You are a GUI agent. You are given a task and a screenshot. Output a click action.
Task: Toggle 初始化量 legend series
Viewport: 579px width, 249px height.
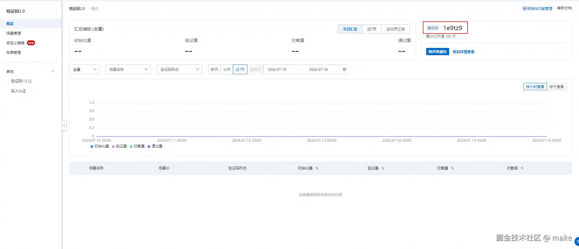100,146
